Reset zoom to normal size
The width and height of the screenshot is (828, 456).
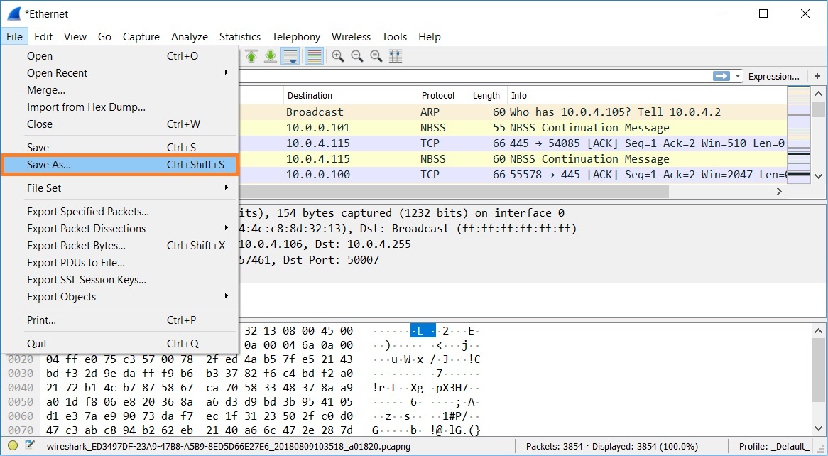point(376,55)
